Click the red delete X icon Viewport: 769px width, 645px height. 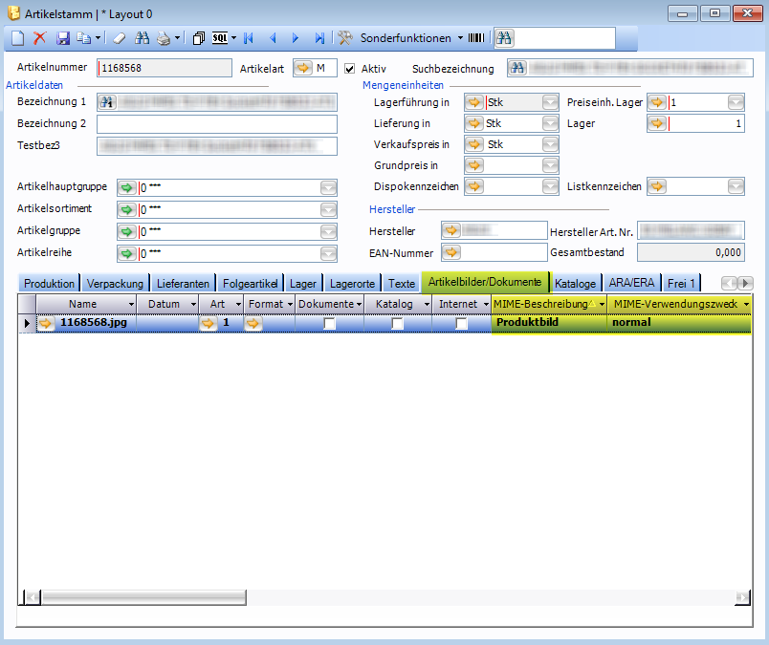coord(39,38)
